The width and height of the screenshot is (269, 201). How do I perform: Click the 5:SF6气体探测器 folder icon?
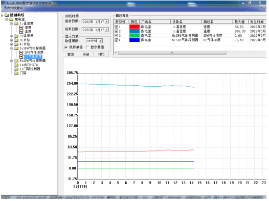(x=16, y=48)
